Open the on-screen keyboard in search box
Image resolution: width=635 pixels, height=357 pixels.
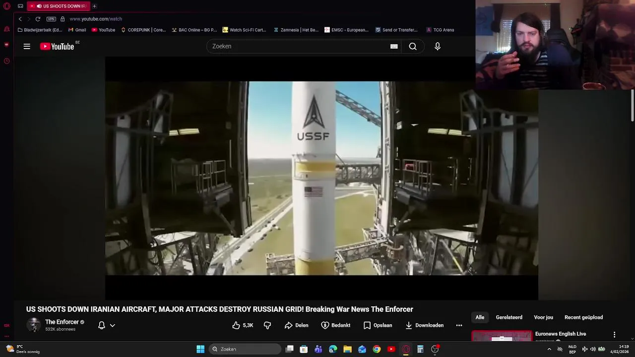(x=394, y=46)
